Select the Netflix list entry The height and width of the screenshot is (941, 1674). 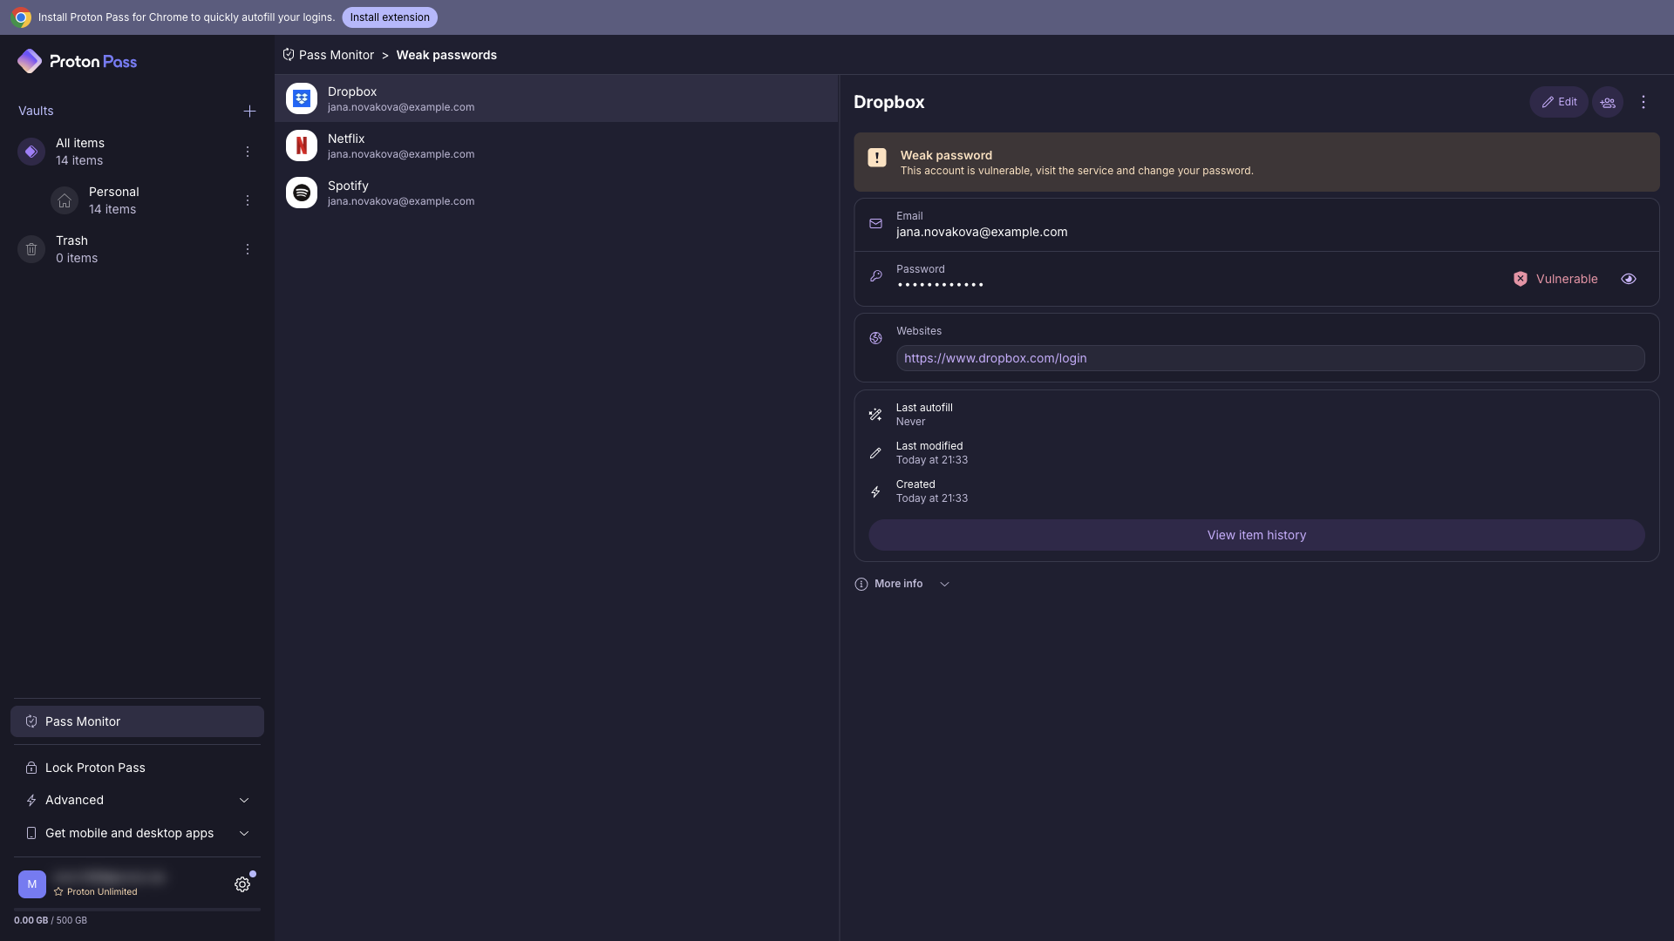click(556, 146)
